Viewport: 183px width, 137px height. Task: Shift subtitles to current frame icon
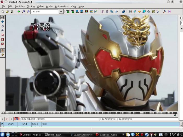(96, 11)
